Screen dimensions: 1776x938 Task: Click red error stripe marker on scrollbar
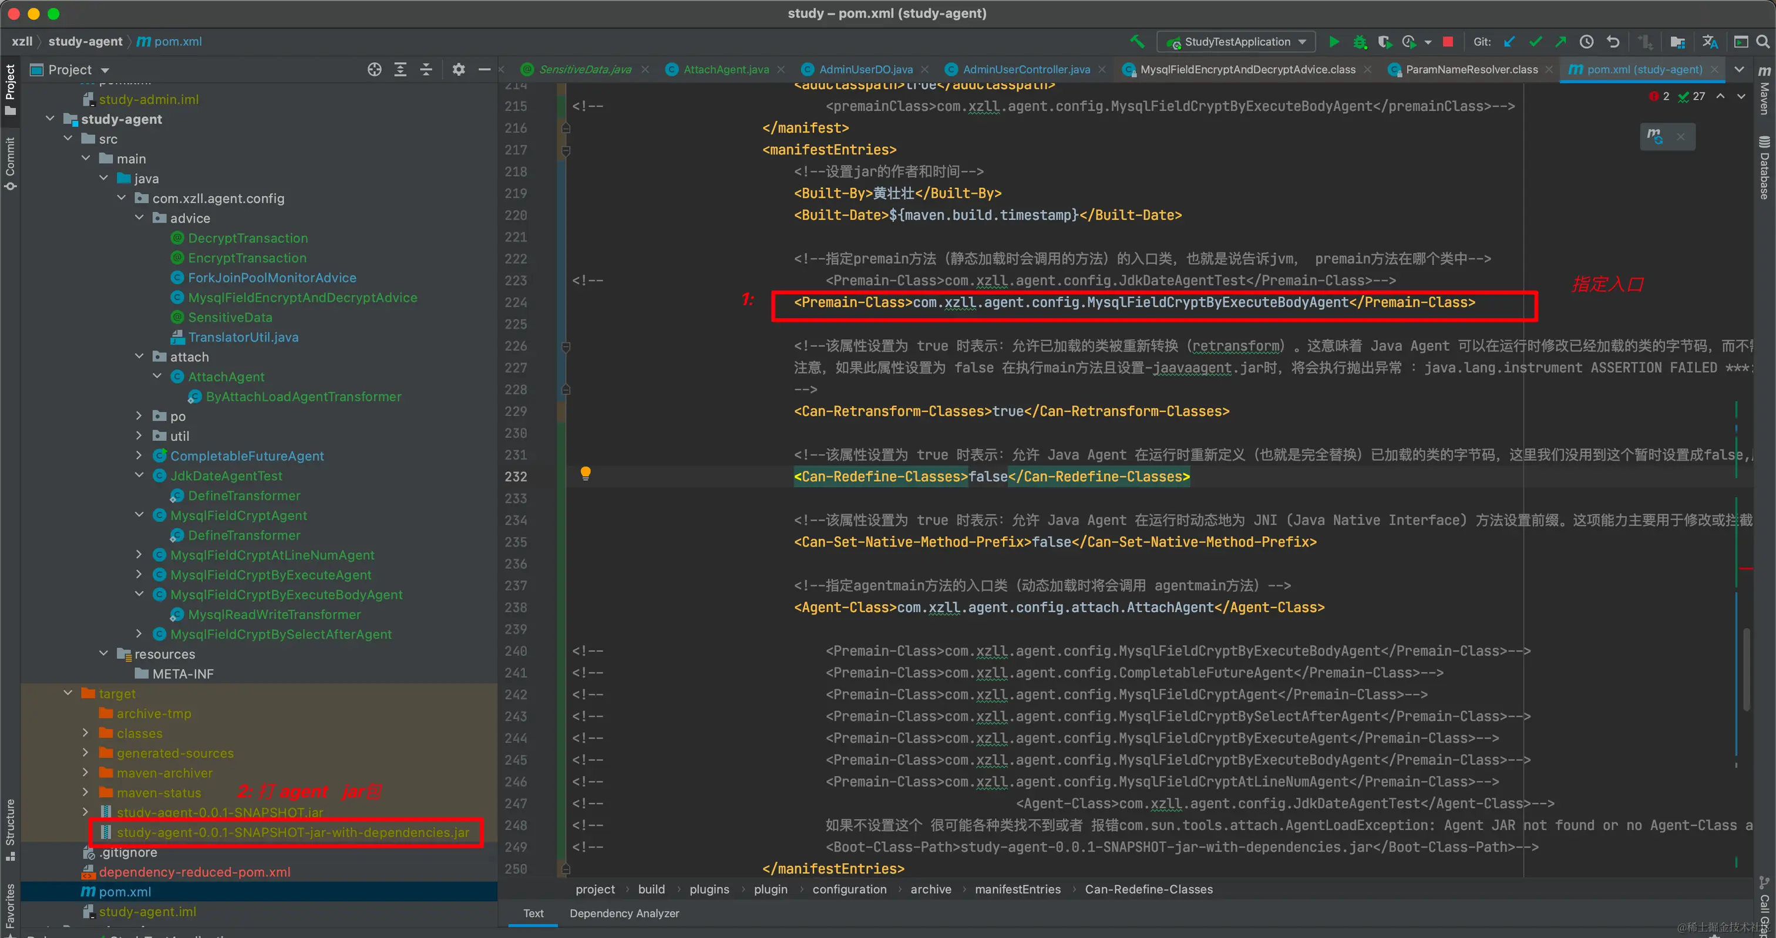[x=1745, y=569]
